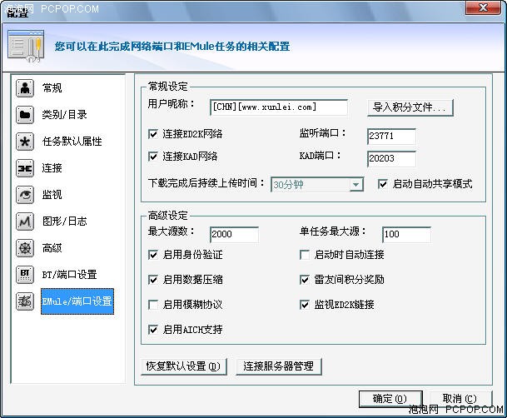
Task: Uncheck 启用身份验证
Action: (x=153, y=255)
